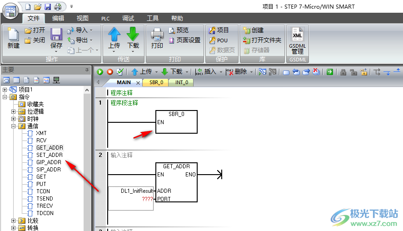This screenshot has width=403, height=231.
Task: Select the GET_ADDR instruction in tree
Action: [x=50, y=148]
